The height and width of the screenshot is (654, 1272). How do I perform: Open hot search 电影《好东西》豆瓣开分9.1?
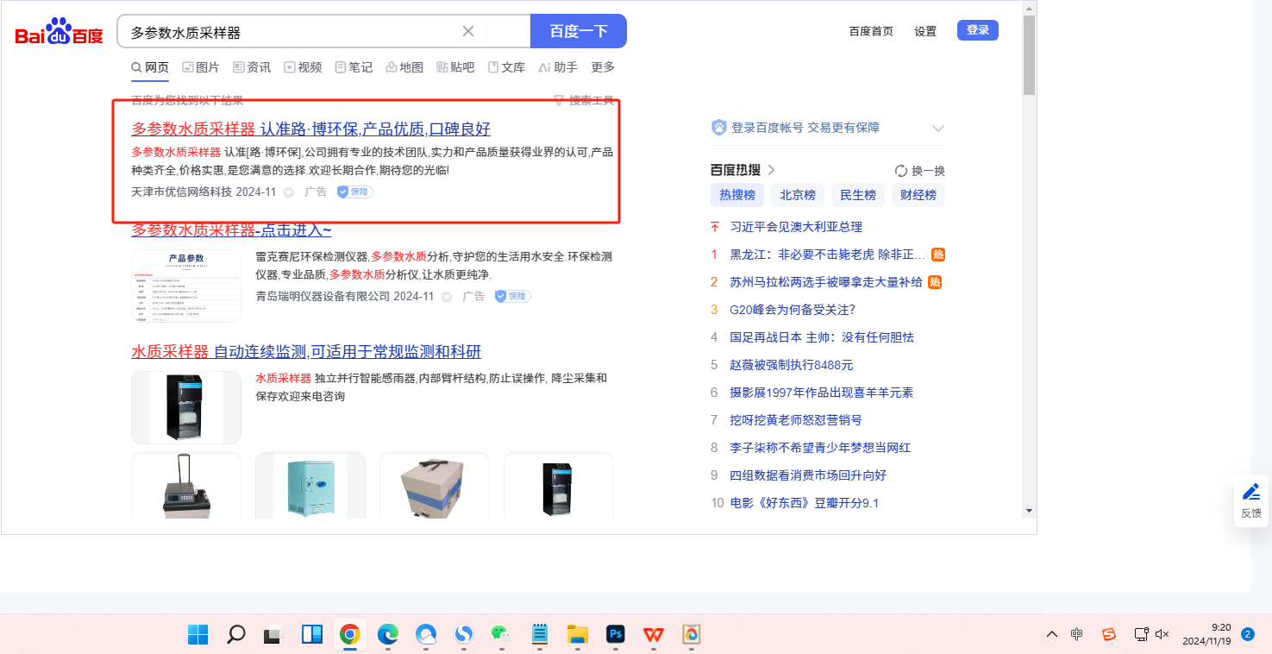pyautogui.click(x=805, y=503)
